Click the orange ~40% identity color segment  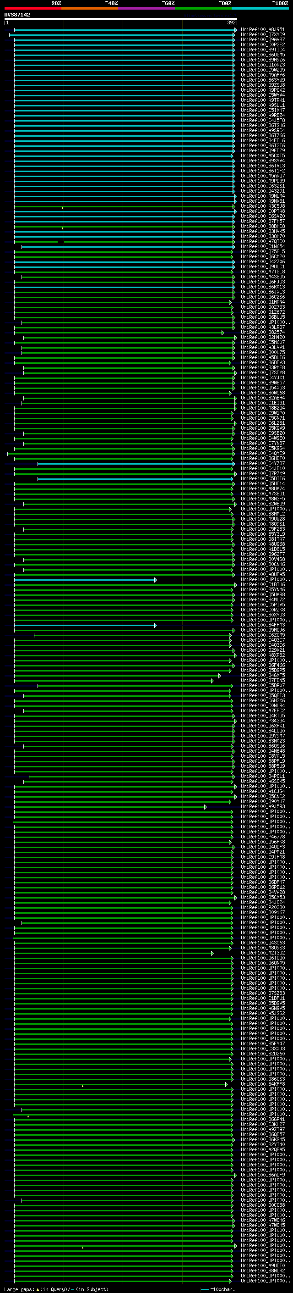pos(90,8)
